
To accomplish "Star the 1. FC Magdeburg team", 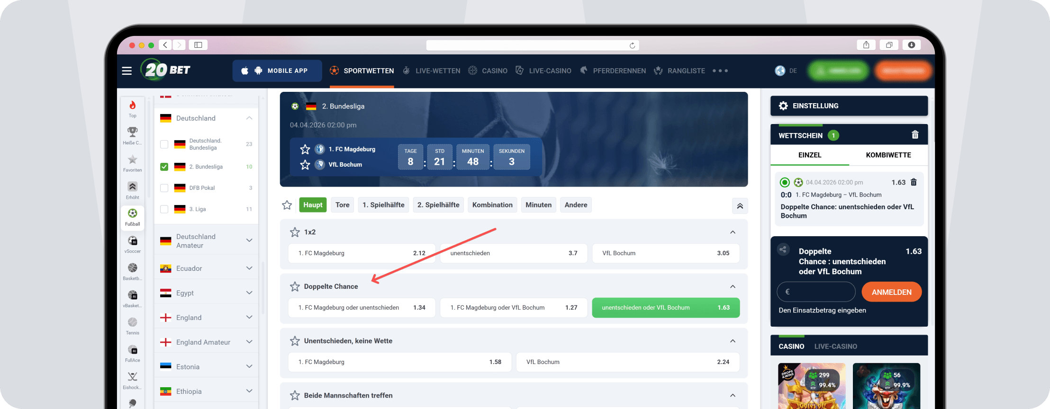I will [305, 150].
